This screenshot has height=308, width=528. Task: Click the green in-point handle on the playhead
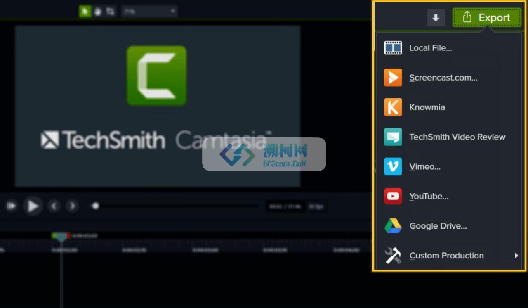click(54, 235)
